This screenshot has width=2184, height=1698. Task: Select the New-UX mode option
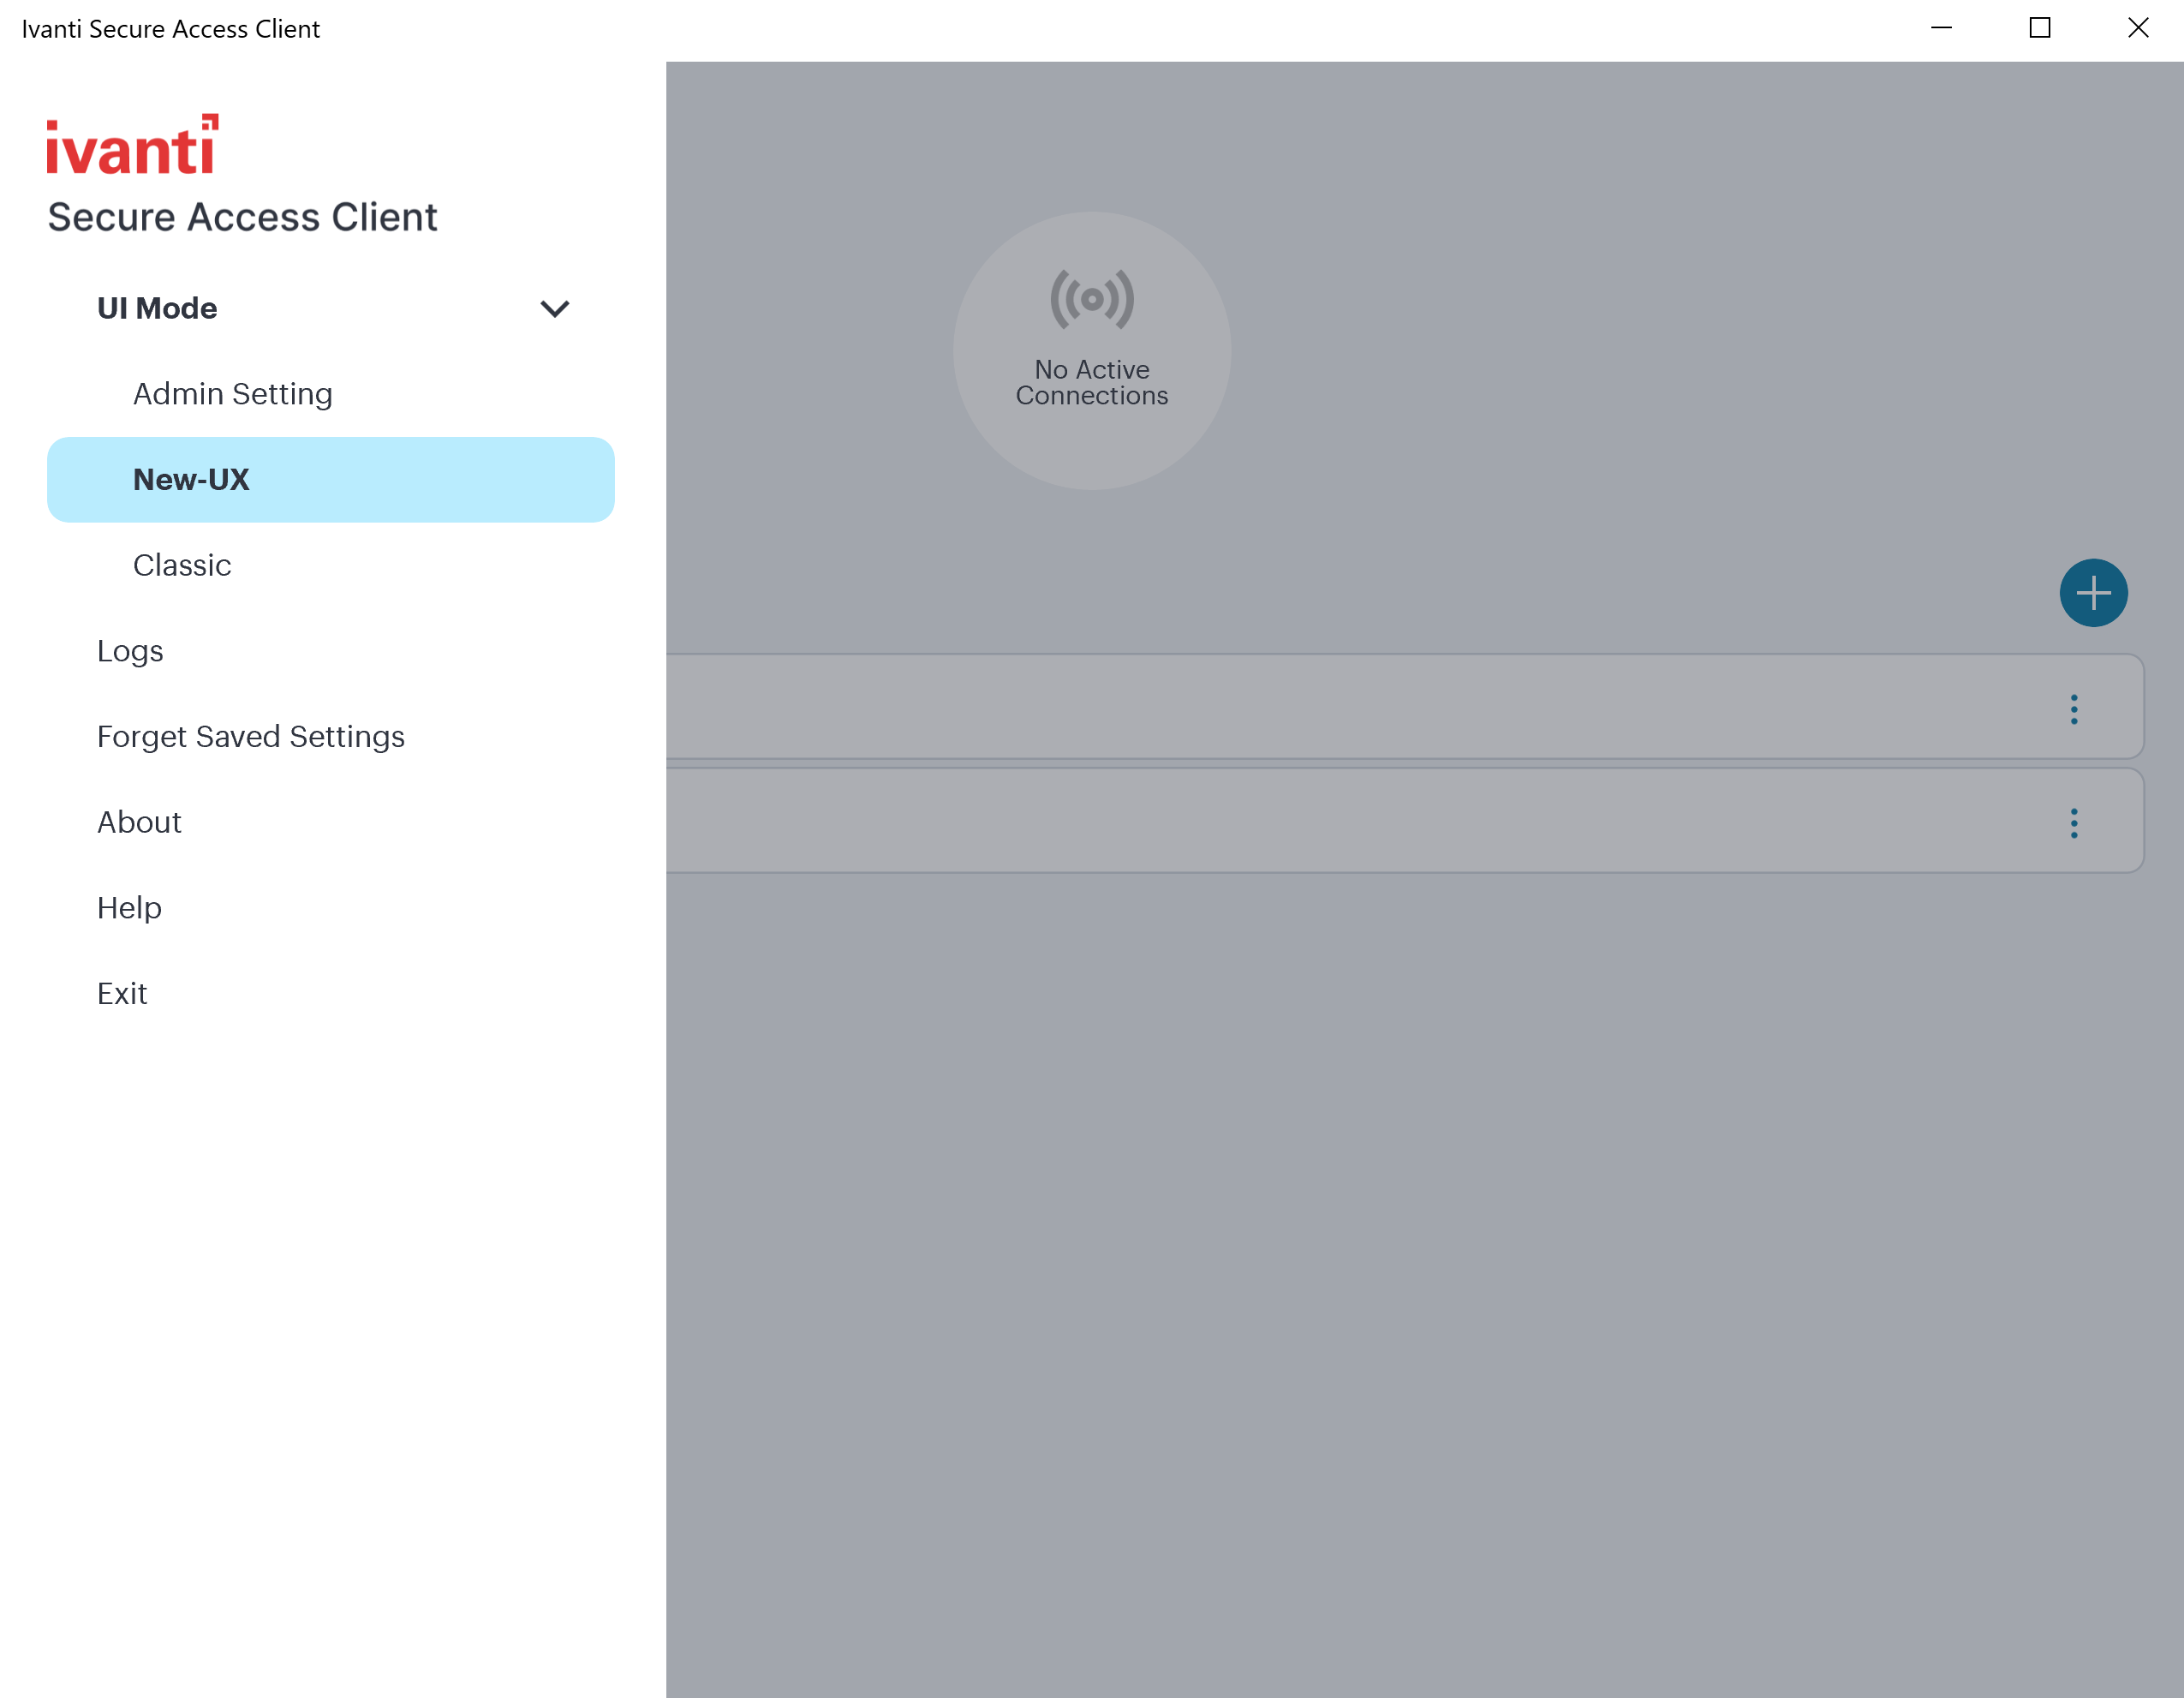tap(191, 480)
